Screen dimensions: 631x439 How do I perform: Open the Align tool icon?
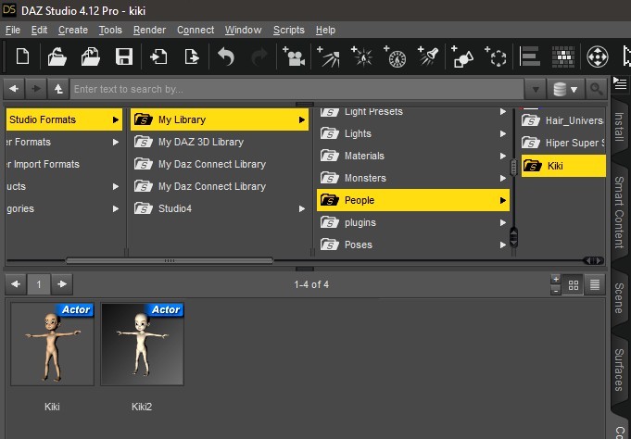pos(530,56)
